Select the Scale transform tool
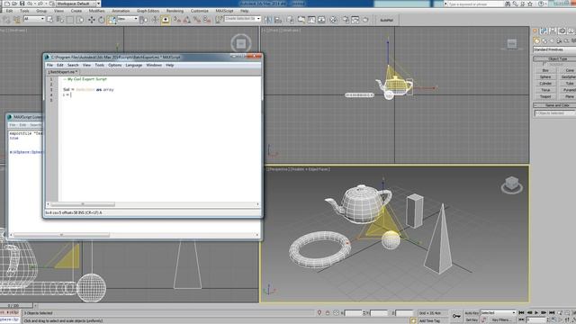 pos(112,20)
